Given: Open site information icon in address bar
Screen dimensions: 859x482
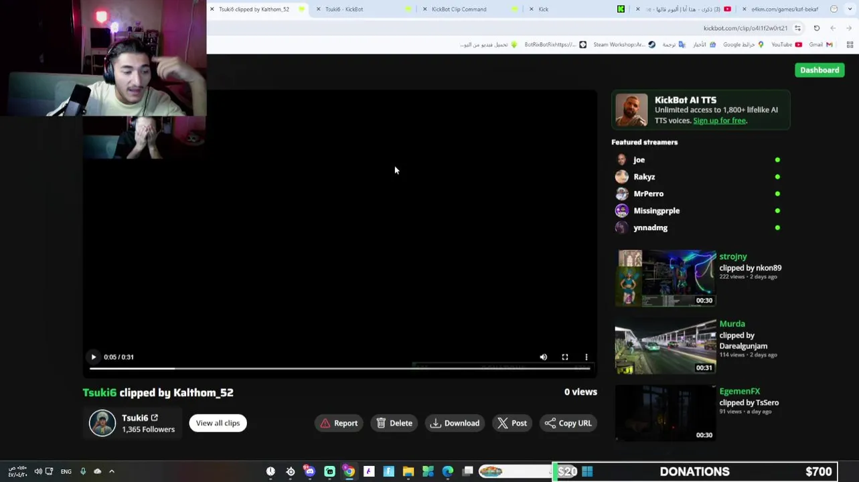Looking at the screenshot, I should [797, 28].
